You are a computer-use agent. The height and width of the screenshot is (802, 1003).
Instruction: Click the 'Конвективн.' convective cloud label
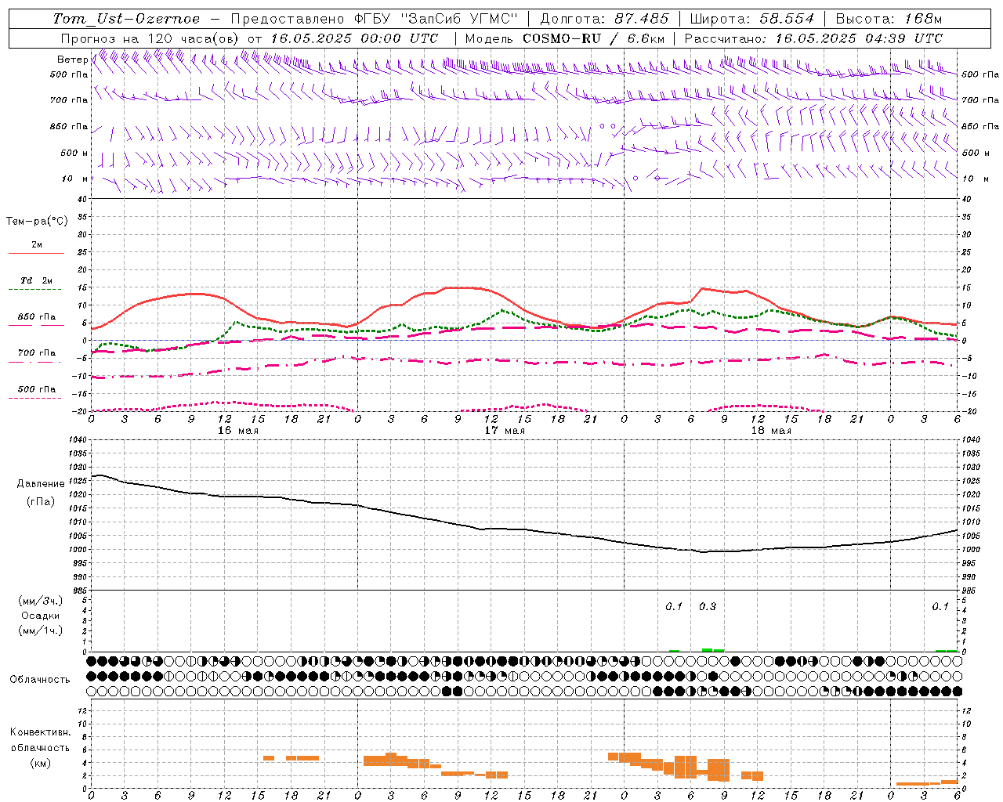[x=40, y=732]
